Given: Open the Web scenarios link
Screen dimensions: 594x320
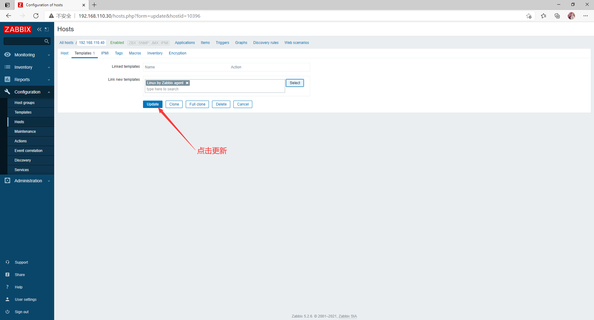Looking at the screenshot, I should pyautogui.click(x=297, y=43).
